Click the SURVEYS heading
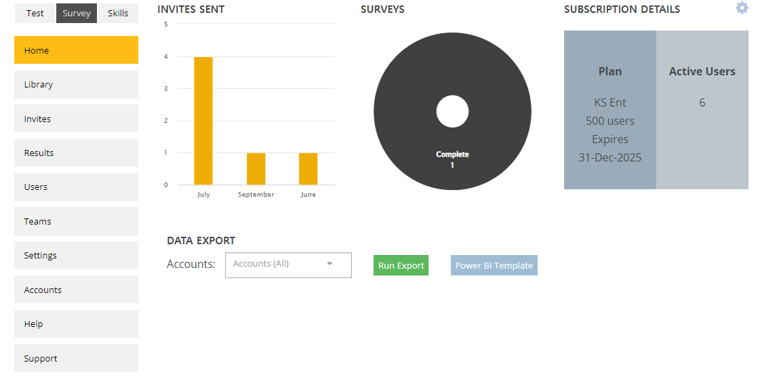The width and height of the screenshot is (758, 386). coord(382,9)
